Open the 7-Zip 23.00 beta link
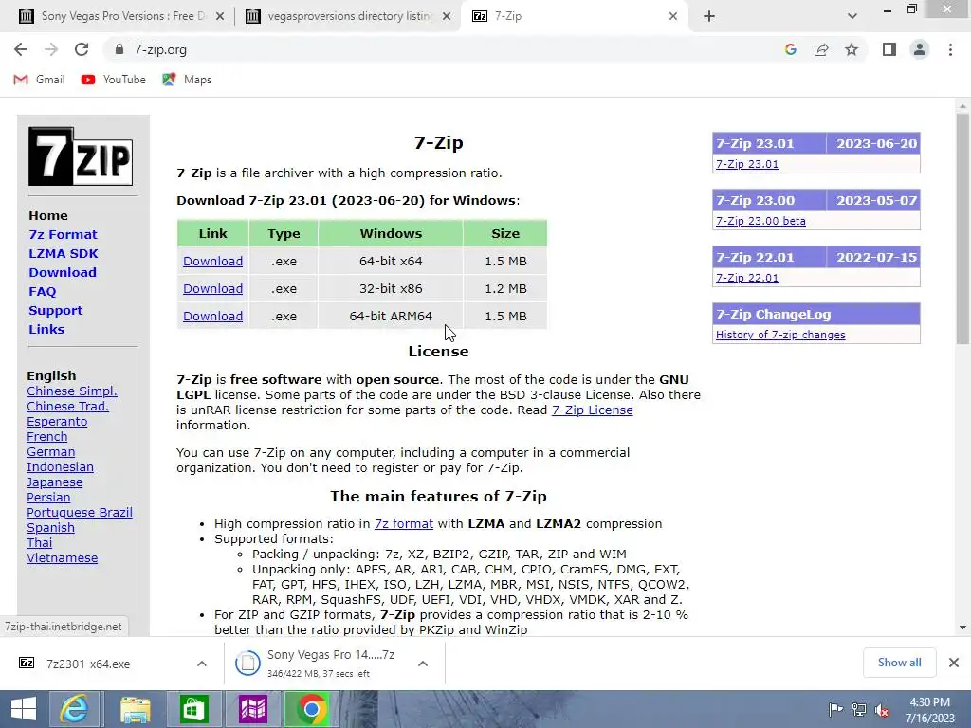The width and height of the screenshot is (971, 728). tap(760, 221)
